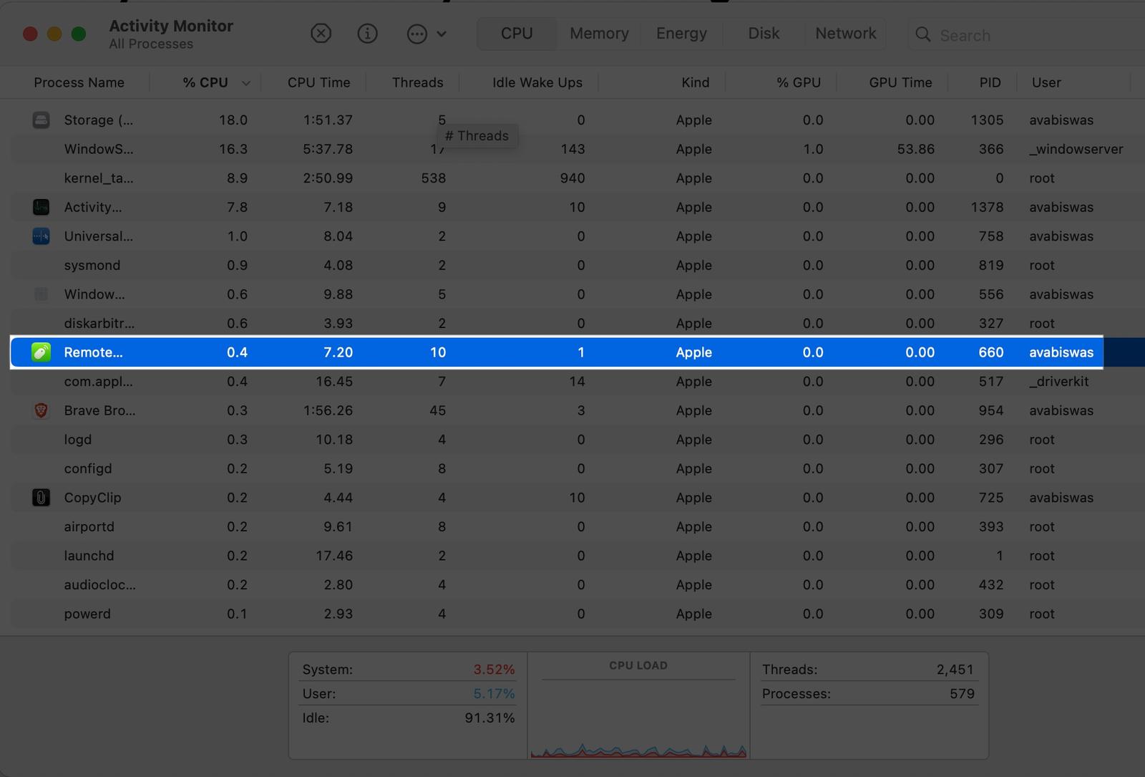Screen dimensions: 1145x777
Task: Click the Storage process disk icon
Action: 42,120
